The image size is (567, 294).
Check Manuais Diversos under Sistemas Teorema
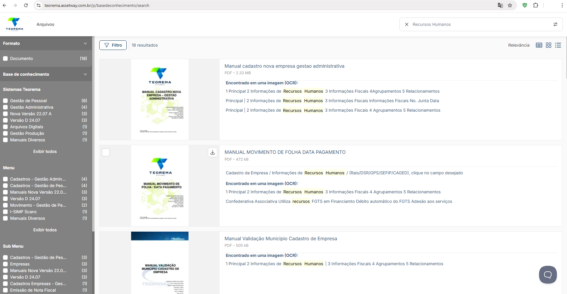tap(5, 140)
